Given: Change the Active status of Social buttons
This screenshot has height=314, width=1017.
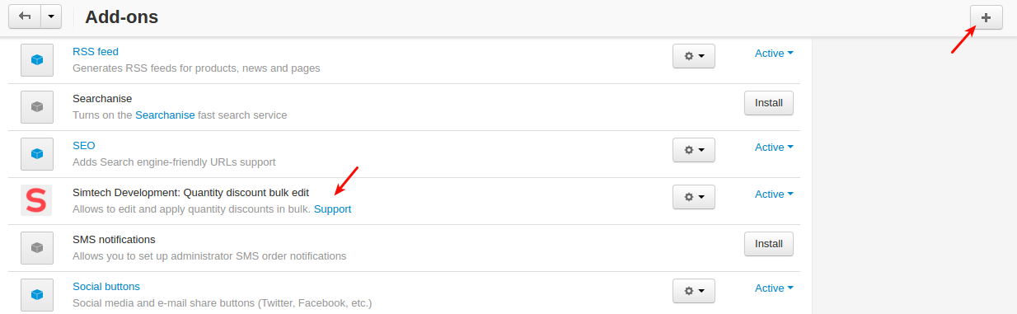Looking at the screenshot, I should (774, 288).
